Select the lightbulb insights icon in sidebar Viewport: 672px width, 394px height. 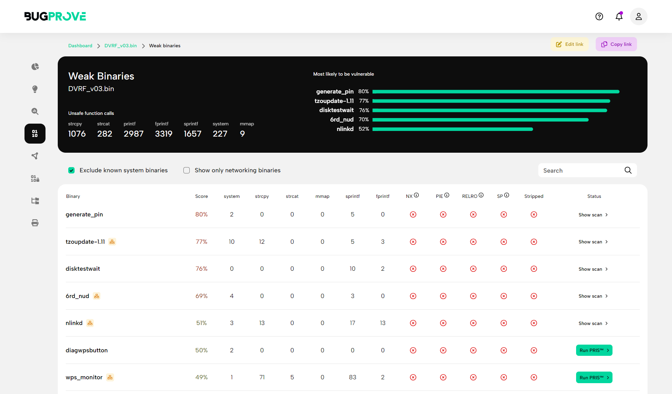(x=35, y=89)
